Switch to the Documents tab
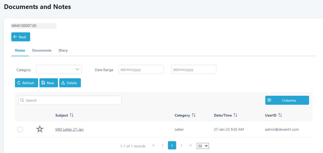This screenshot has width=323, height=153. [x=42, y=50]
